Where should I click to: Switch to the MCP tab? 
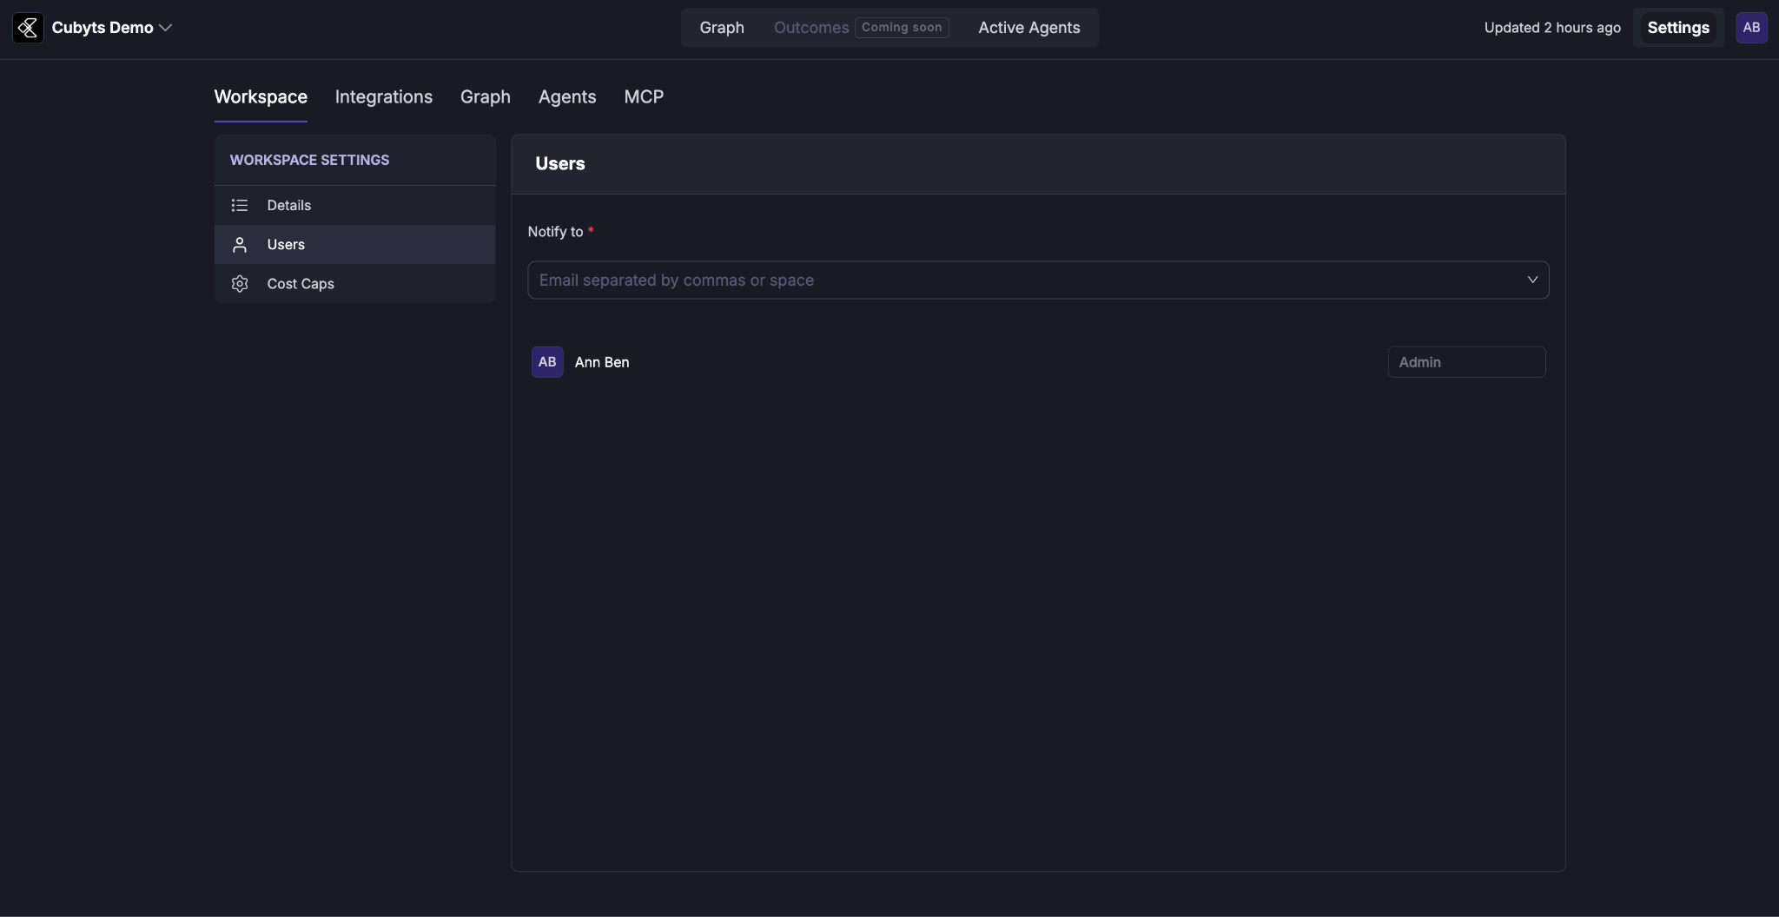(x=644, y=97)
